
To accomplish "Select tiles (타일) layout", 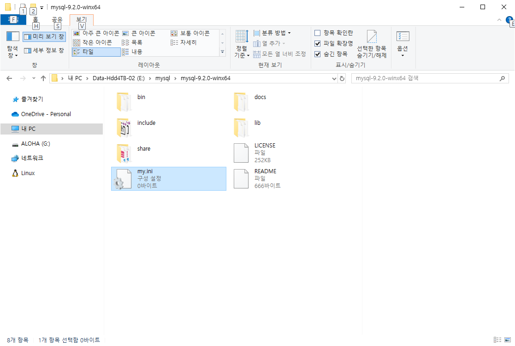I will [x=96, y=52].
